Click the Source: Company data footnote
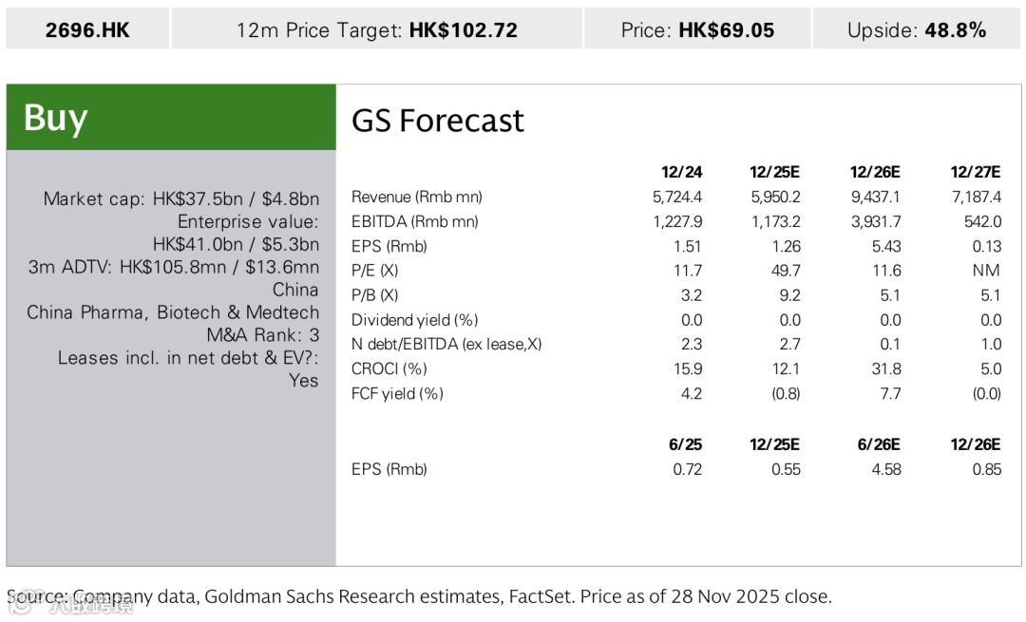This screenshot has height=622, width=1026. click(419, 596)
